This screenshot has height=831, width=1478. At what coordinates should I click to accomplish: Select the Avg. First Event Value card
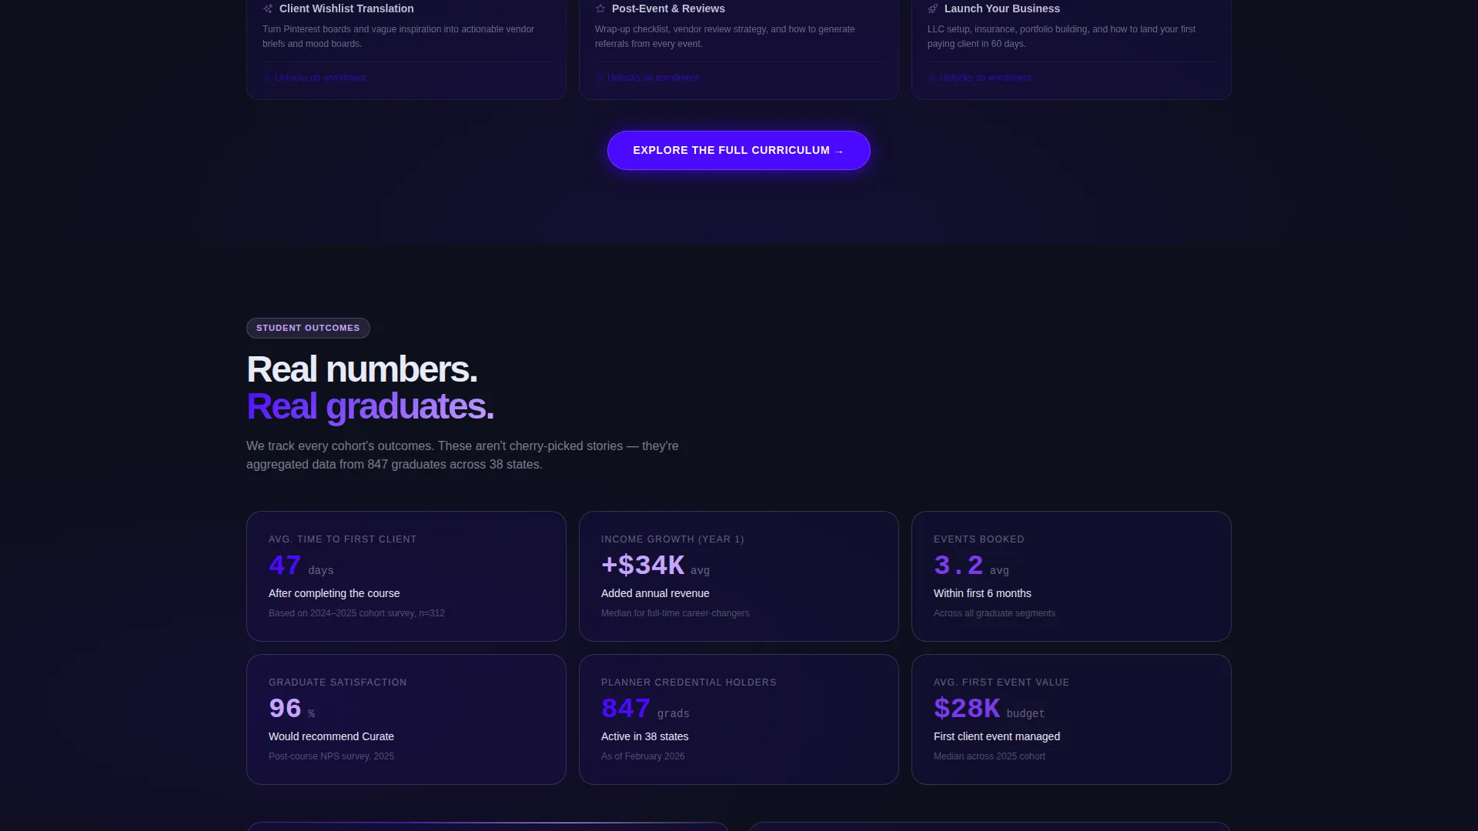click(1072, 719)
